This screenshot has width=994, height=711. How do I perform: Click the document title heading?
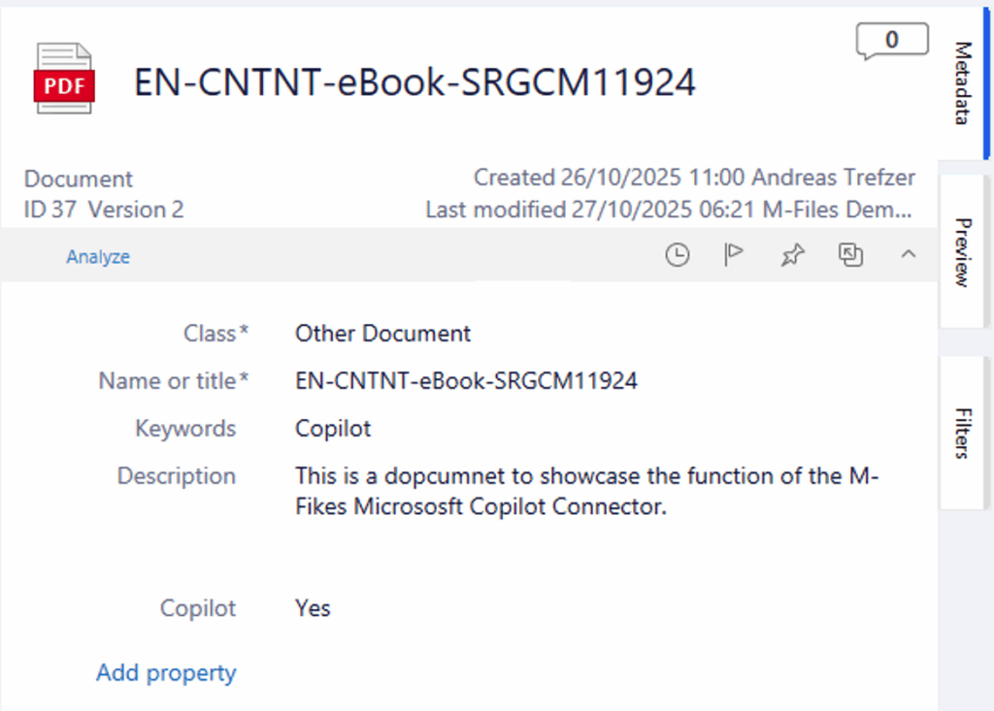[414, 82]
